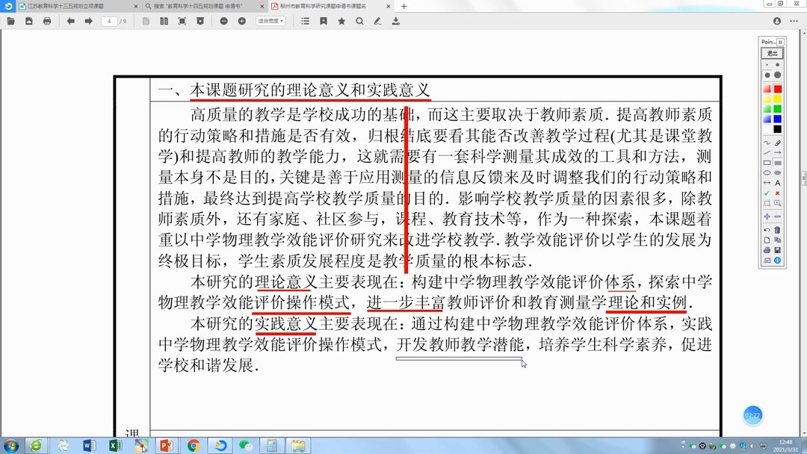Print the document from the toolbar
The width and height of the screenshot is (807, 454).
[46, 21]
